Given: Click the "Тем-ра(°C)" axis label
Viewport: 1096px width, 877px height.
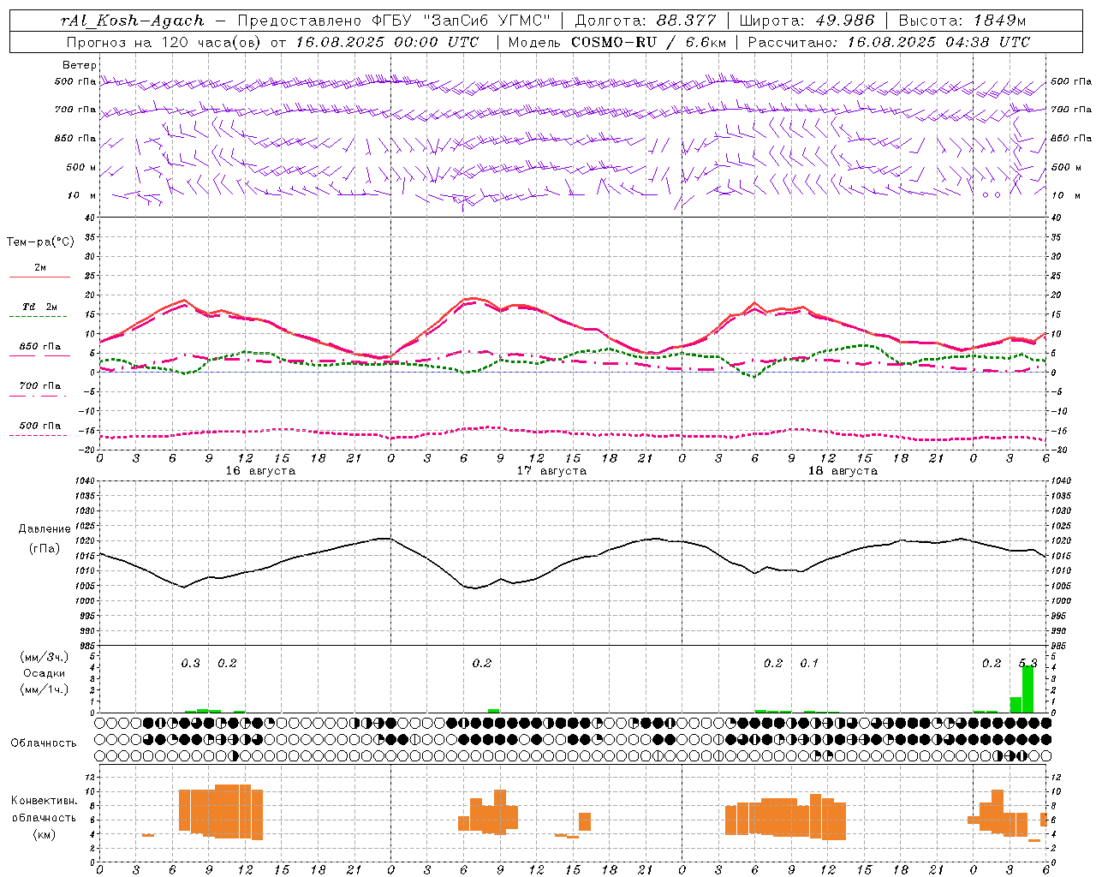Looking at the screenshot, I should (40, 242).
